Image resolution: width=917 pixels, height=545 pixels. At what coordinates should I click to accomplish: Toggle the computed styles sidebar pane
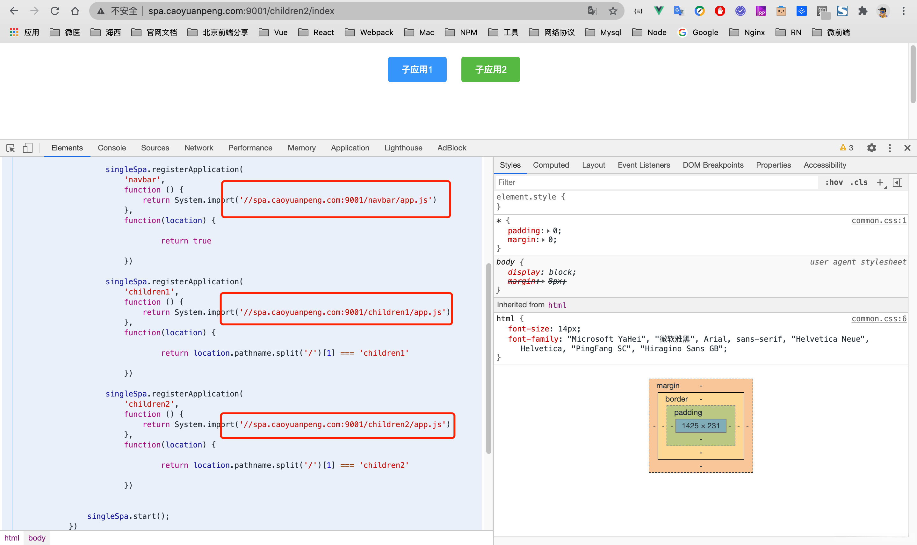click(898, 182)
